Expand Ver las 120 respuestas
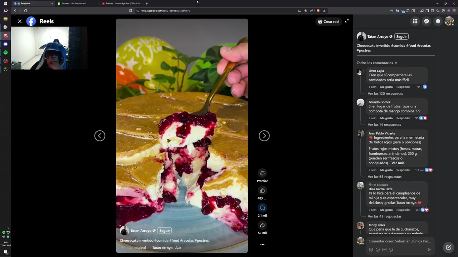The height and width of the screenshot is (257, 458). click(x=385, y=94)
